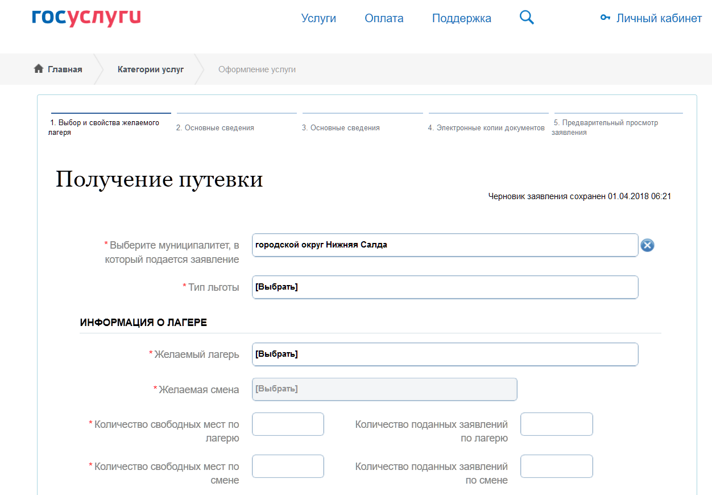
Task: Focus the free places by camp field
Action: pos(288,424)
